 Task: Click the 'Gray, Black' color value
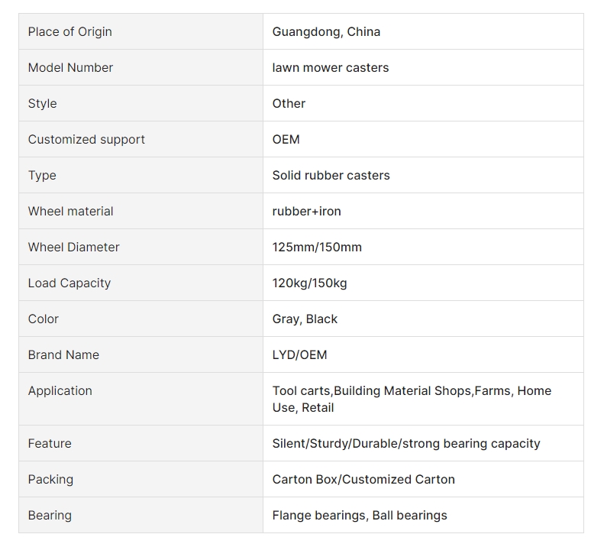point(305,319)
